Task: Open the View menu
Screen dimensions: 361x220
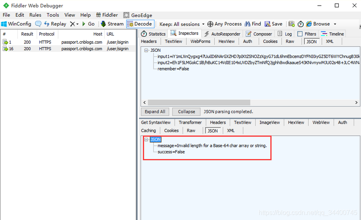Action: click(70, 15)
